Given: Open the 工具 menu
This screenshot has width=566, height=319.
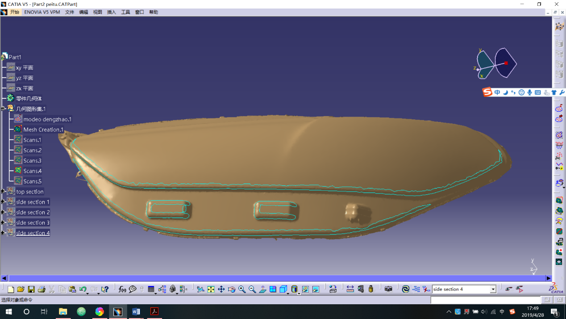Looking at the screenshot, I should pyautogui.click(x=125, y=12).
